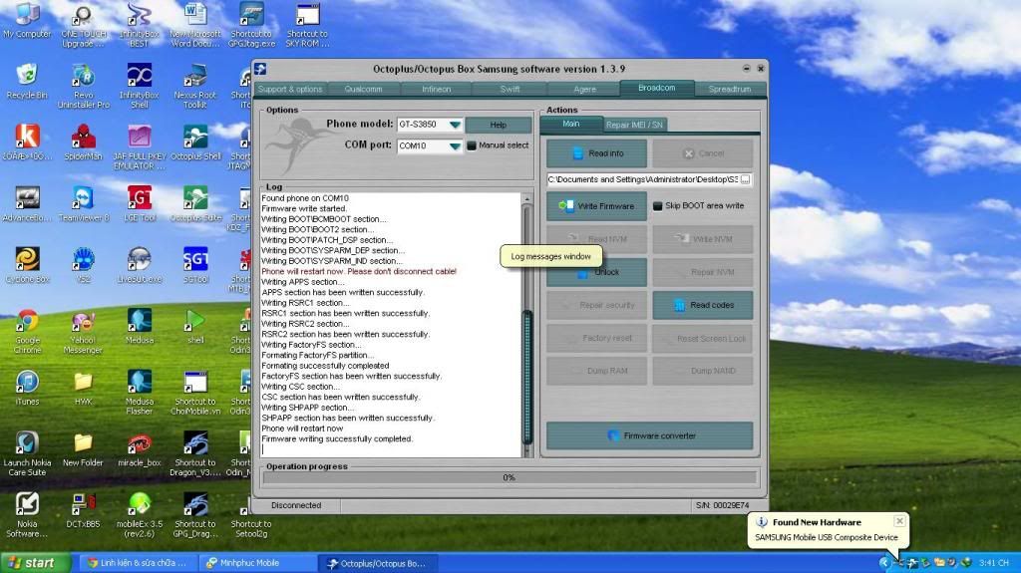
Task: Click the Help button
Action: (x=499, y=125)
